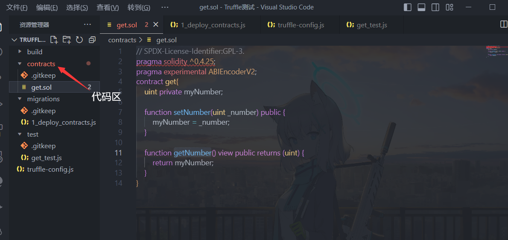Place cursor on SPDX-License-Identifier comment
The height and width of the screenshot is (240, 508).
click(190, 51)
